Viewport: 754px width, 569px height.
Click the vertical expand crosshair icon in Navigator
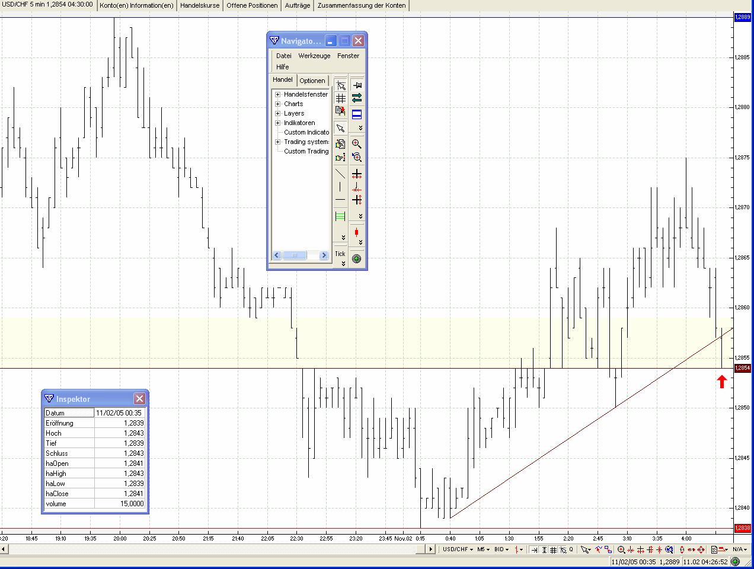(357, 200)
